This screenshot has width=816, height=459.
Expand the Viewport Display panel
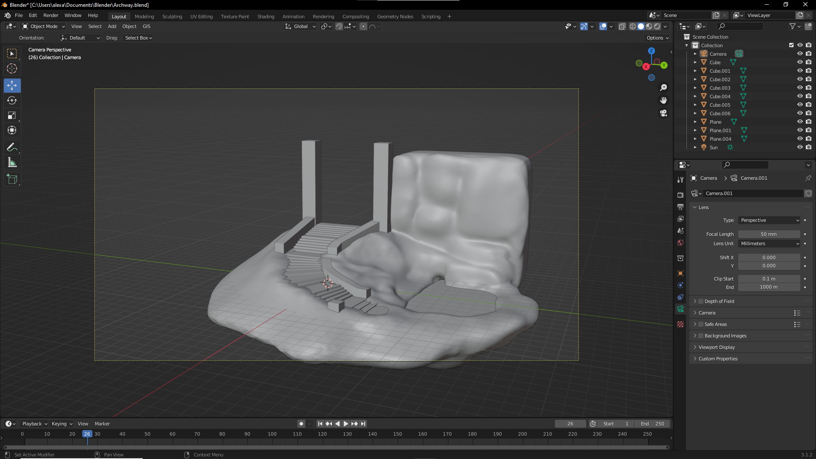[x=717, y=347]
